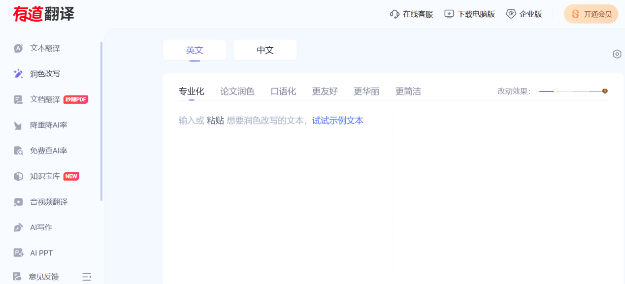Click the 下载电脑版 download icon
The image size is (625, 284).
(x=449, y=14)
